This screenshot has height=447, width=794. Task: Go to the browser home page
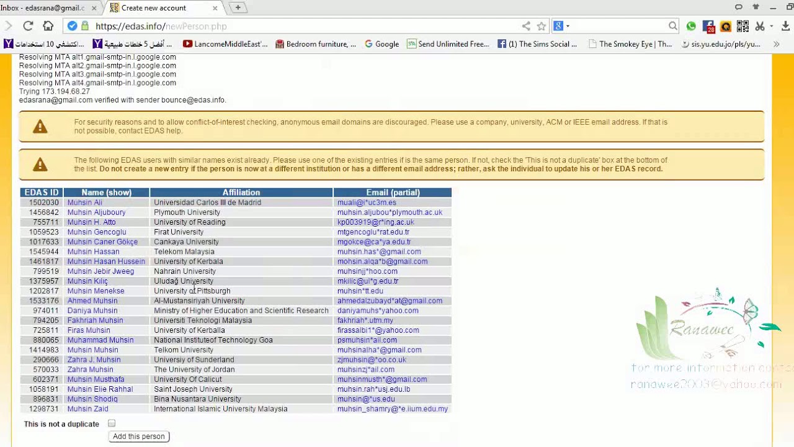point(48,26)
